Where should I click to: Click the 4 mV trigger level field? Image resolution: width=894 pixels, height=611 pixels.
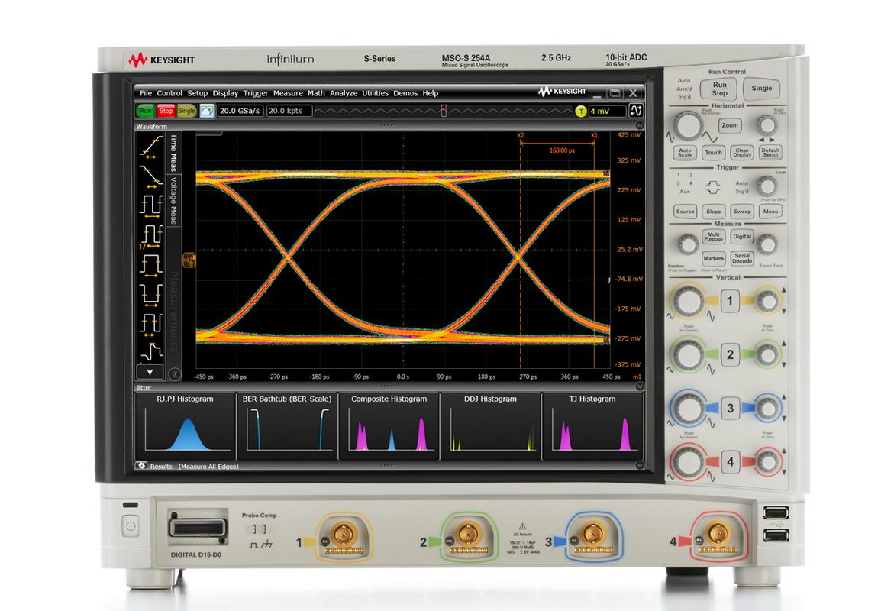point(607,112)
